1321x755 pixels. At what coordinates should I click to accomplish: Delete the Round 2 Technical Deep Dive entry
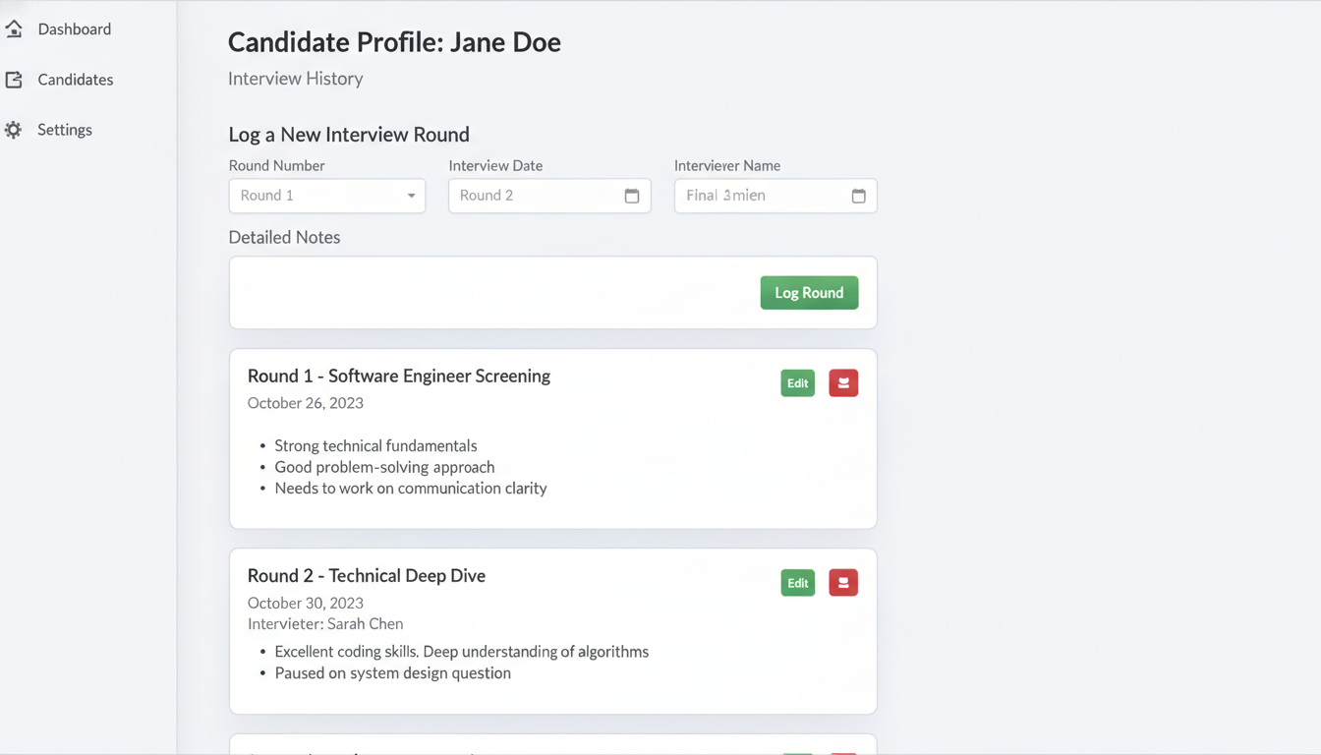tap(842, 583)
